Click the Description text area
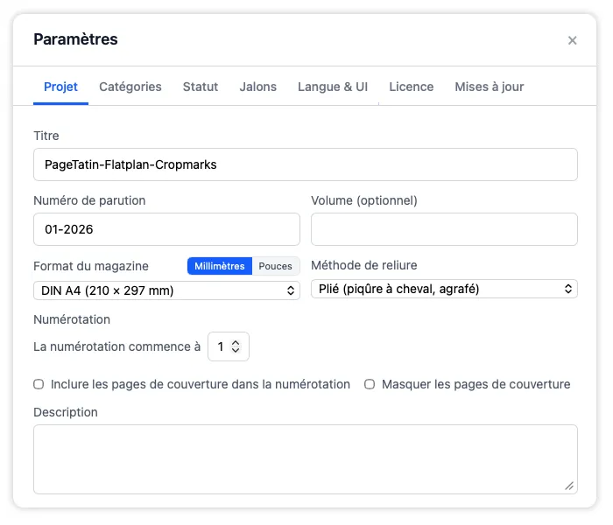The width and height of the screenshot is (613, 525). click(x=306, y=459)
